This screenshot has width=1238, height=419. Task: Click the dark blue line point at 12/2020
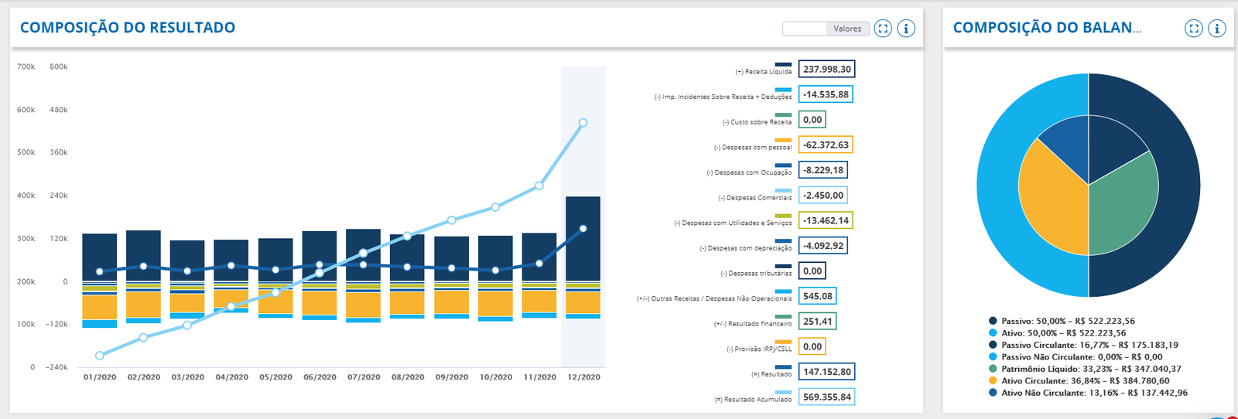583,229
